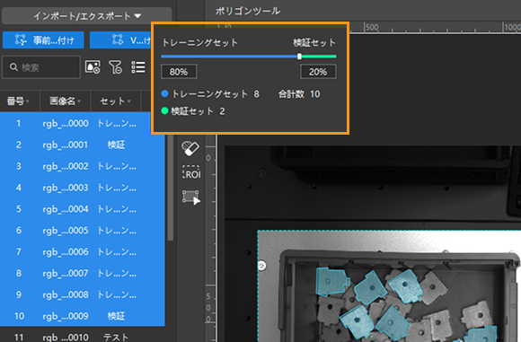The width and height of the screenshot is (521, 342).
Task: Select row 4 rgb_...0003
Action: 83,188
